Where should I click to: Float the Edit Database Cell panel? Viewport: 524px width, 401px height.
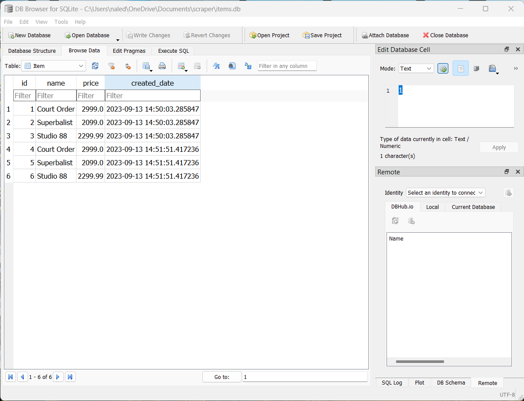[507, 49]
